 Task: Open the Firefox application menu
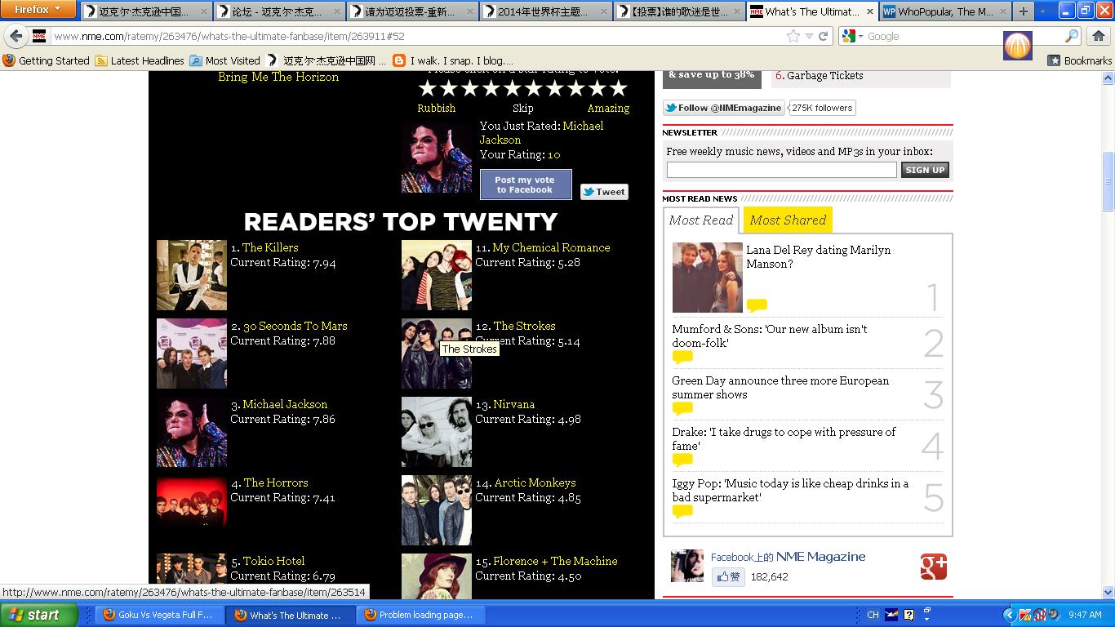coord(38,10)
